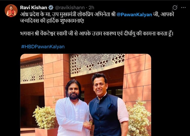Click the blue verified badge
Image resolution: width=190 pixels, height=136 pixels.
pos(51,8)
